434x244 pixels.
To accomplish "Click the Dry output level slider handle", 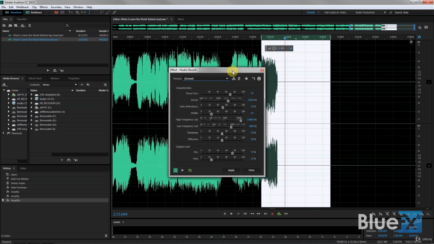I will 232,152.
